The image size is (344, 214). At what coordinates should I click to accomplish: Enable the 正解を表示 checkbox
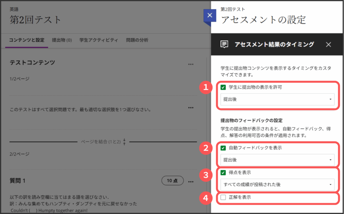[223, 198]
